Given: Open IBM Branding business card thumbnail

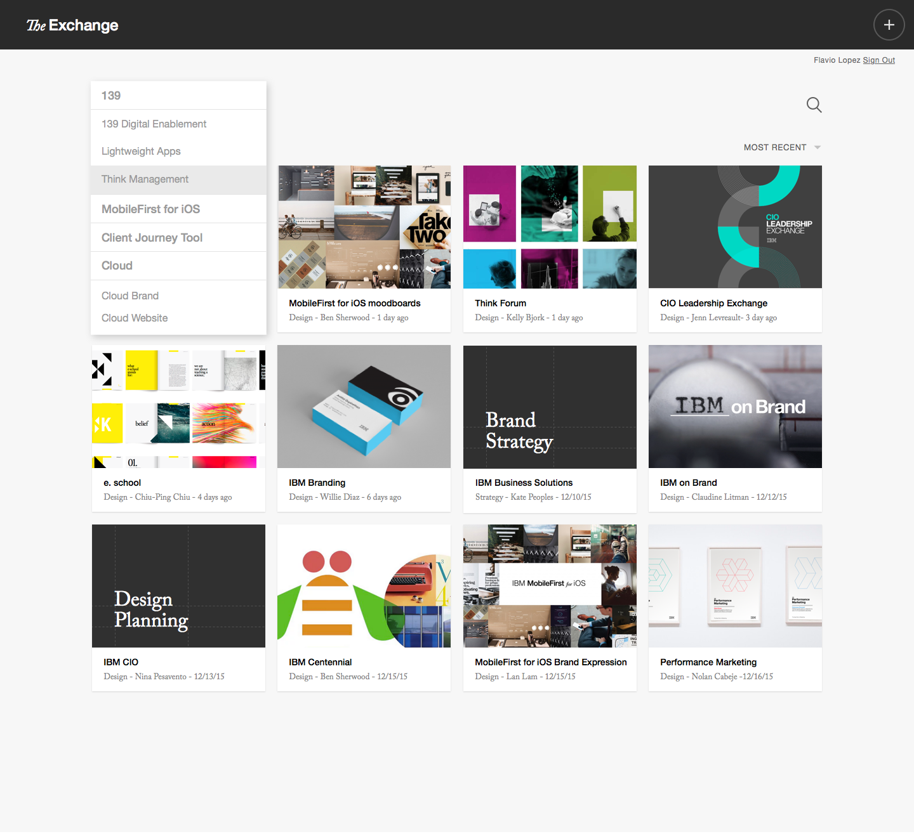Looking at the screenshot, I should 364,407.
